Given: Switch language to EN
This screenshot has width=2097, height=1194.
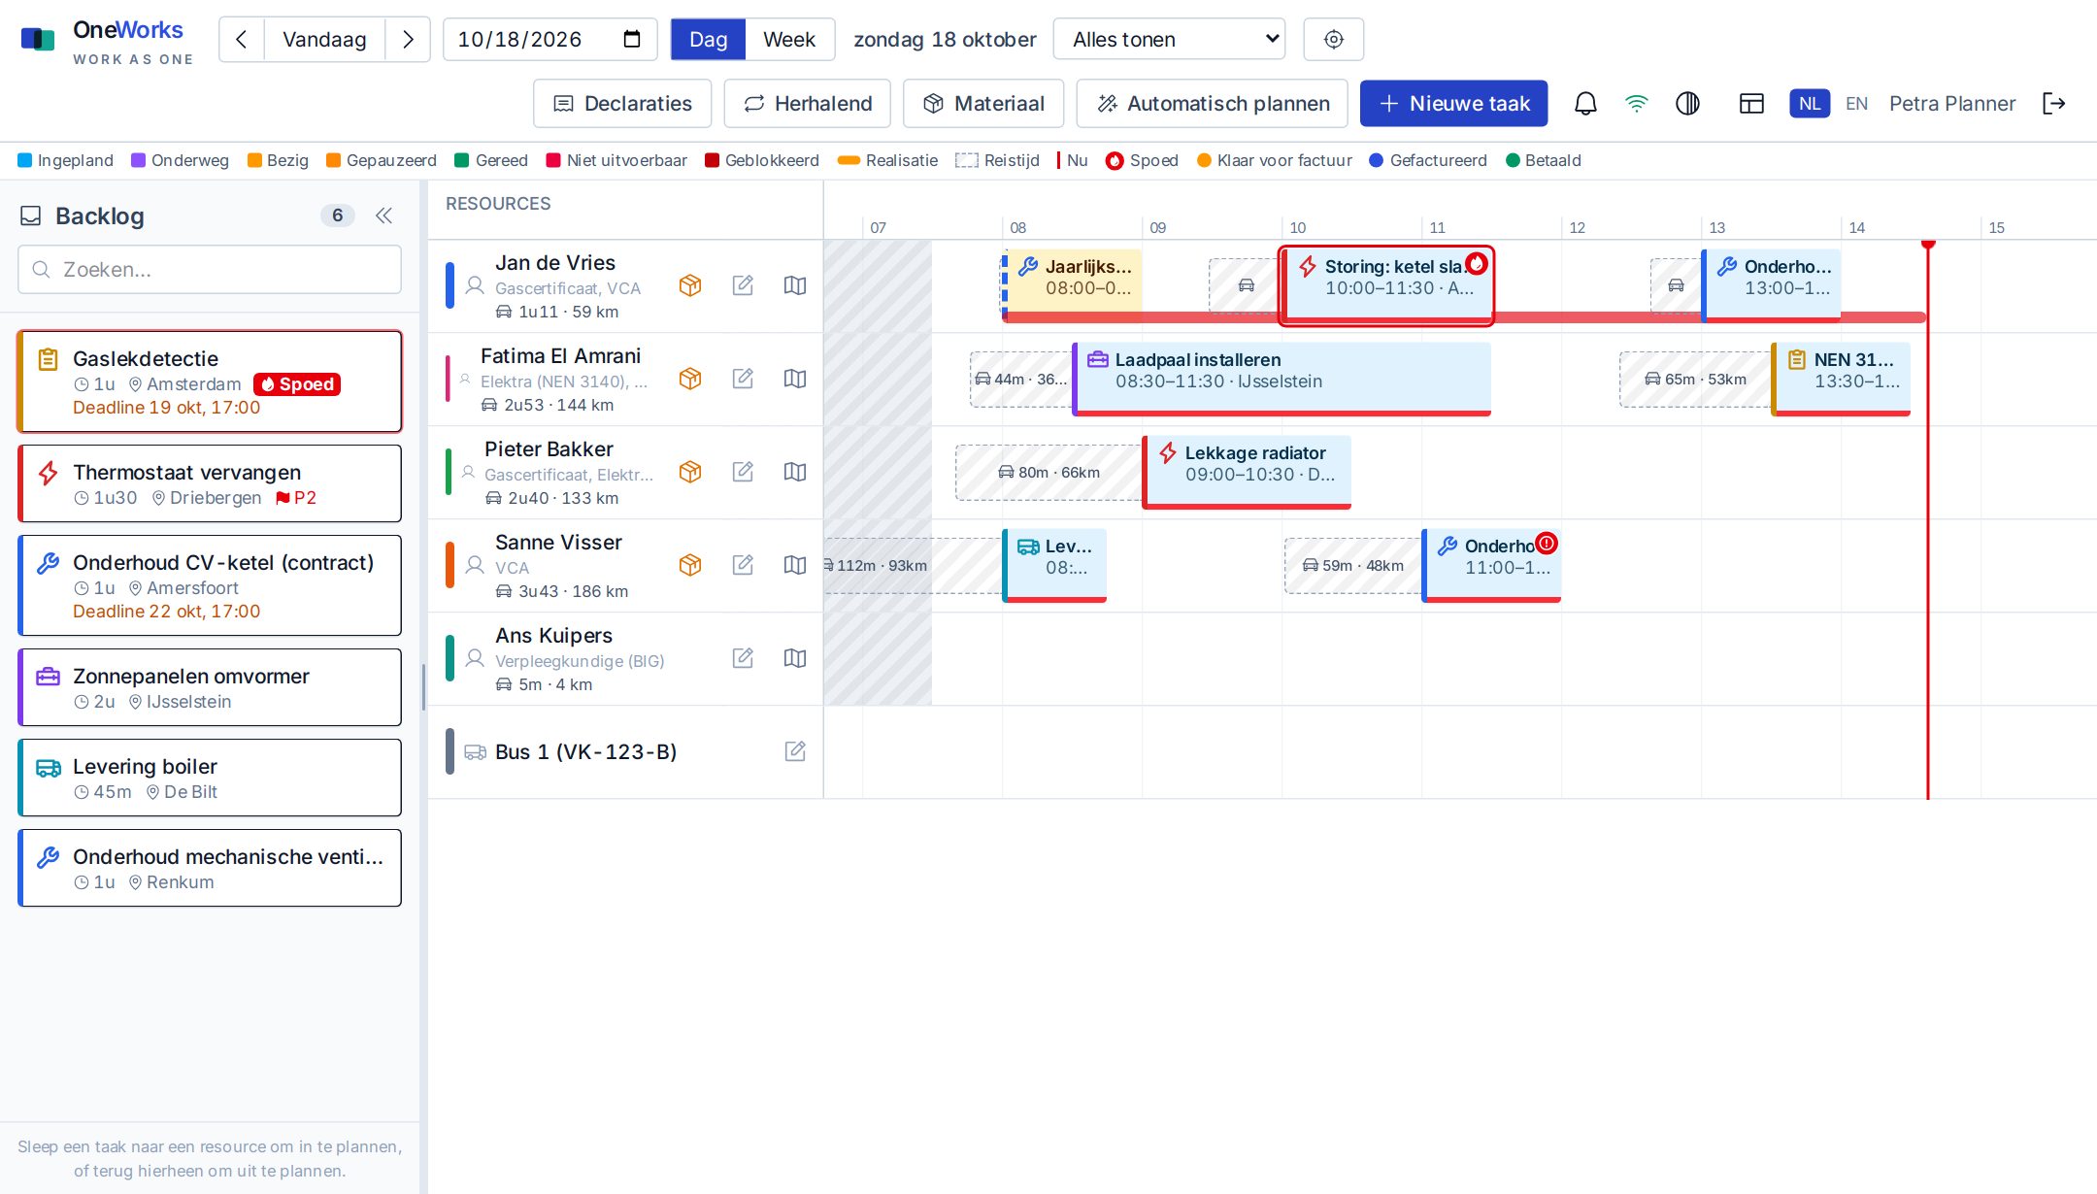Looking at the screenshot, I should 1856,104.
